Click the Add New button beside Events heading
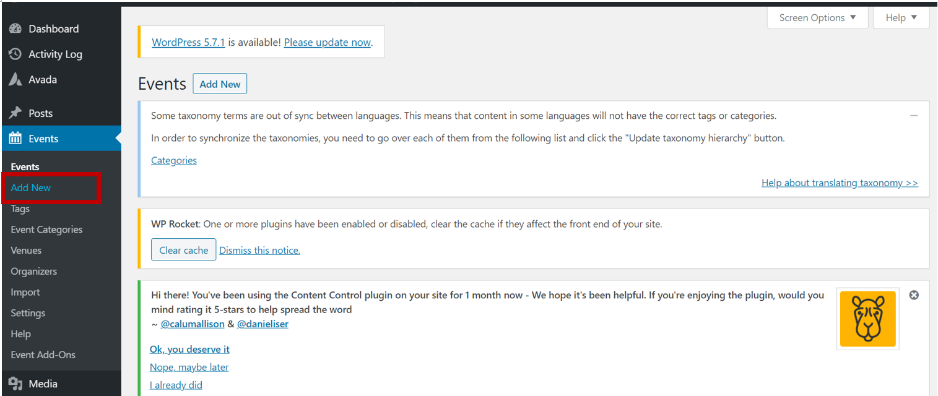938x396 pixels. 220,84
